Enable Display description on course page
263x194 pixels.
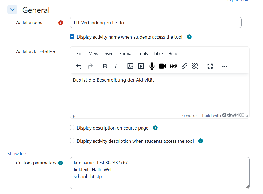click(x=72, y=128)
